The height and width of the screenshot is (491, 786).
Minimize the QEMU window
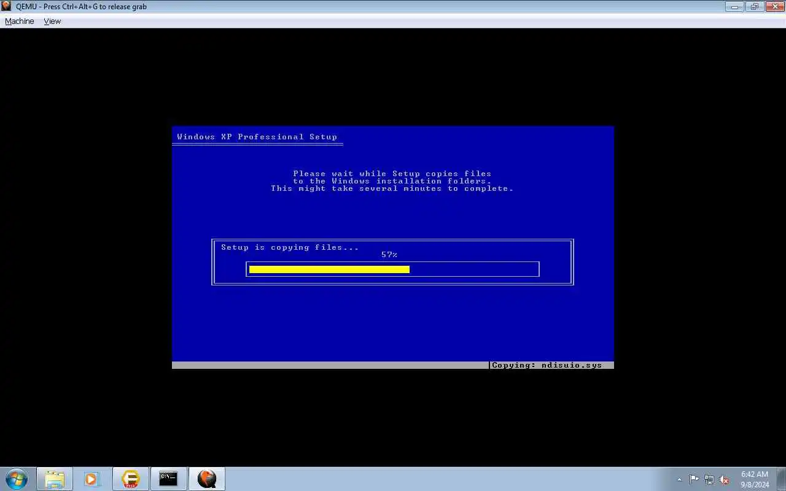point(734,7)
